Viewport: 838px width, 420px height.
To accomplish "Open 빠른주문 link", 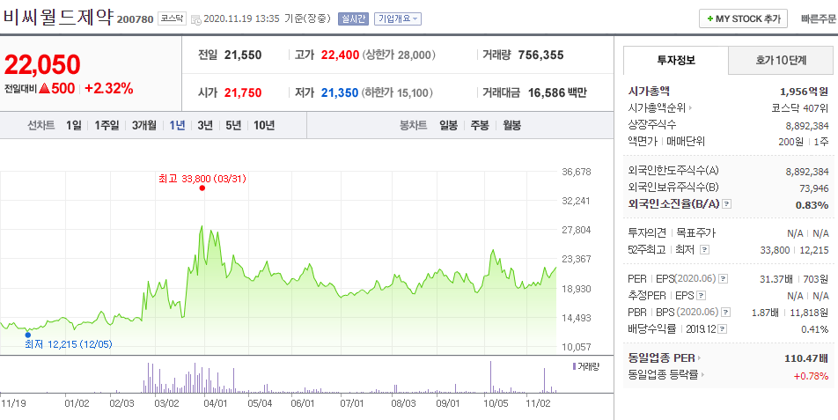I will (819, 18).
